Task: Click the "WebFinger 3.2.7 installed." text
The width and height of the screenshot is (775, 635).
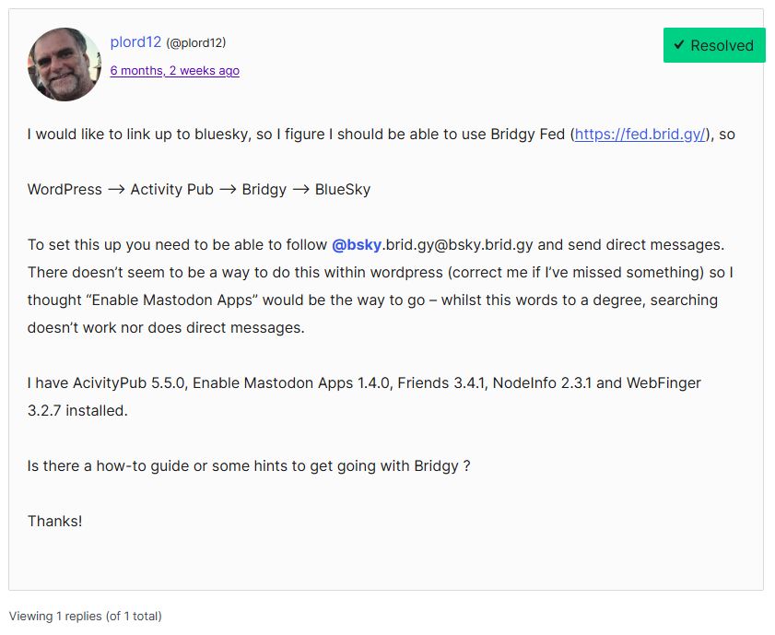Action: point(77,411)
